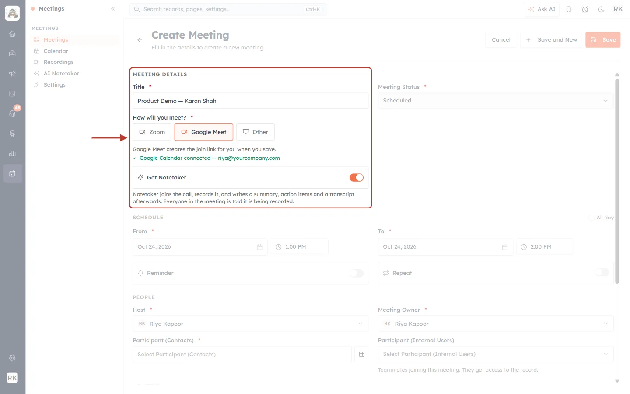The height and width of the screenshot is (394, 630).
Task: Open the gear settings icon in rail
Action: tap(12, 358)
